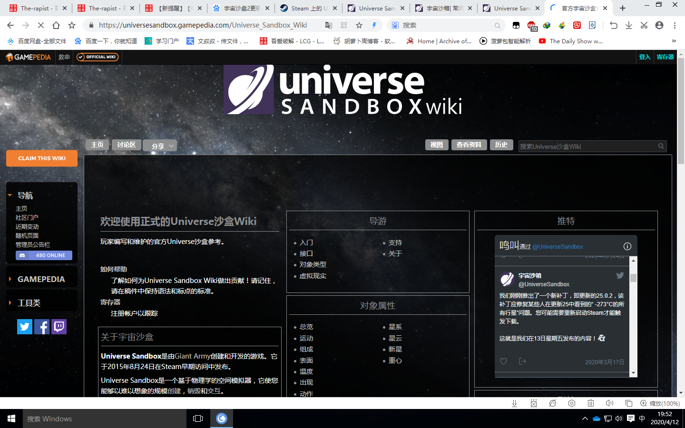
Task: Show hidden system tray icons
Action: [x=585, y=418]
